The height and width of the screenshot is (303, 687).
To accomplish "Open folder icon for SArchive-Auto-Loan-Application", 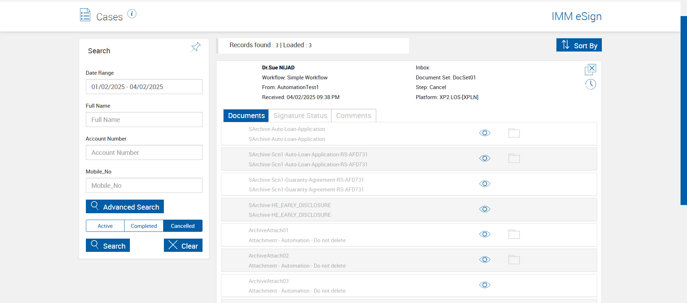I will tap(514, 133).
